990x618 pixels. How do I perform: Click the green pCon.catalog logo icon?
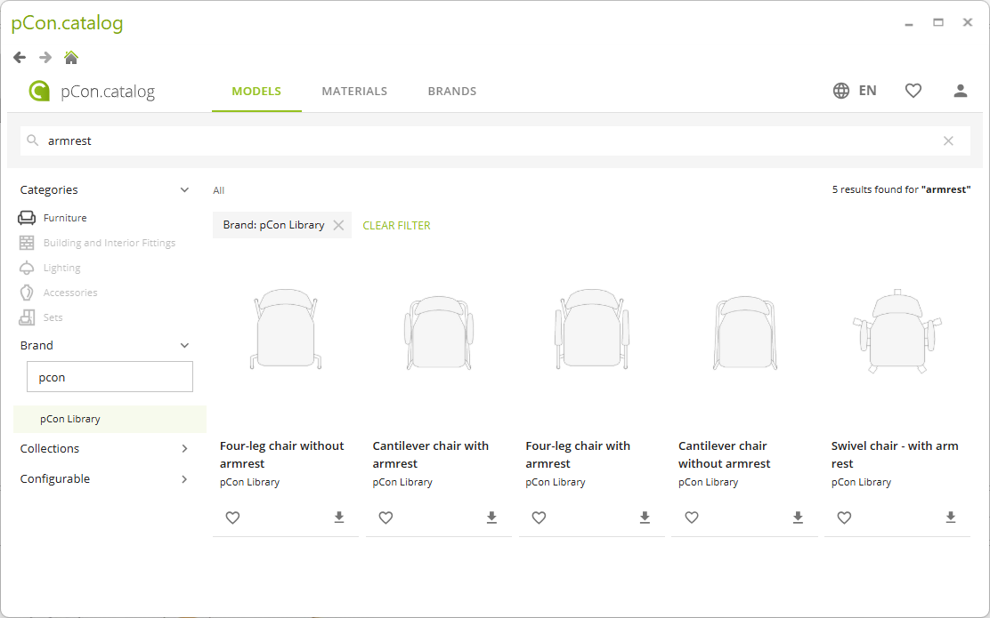click(39, 91)
